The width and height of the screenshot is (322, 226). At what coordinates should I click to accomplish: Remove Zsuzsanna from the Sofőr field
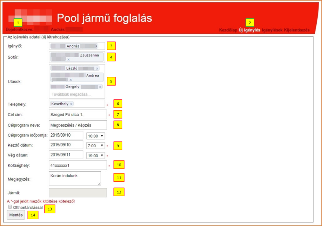tap(68, 60)
